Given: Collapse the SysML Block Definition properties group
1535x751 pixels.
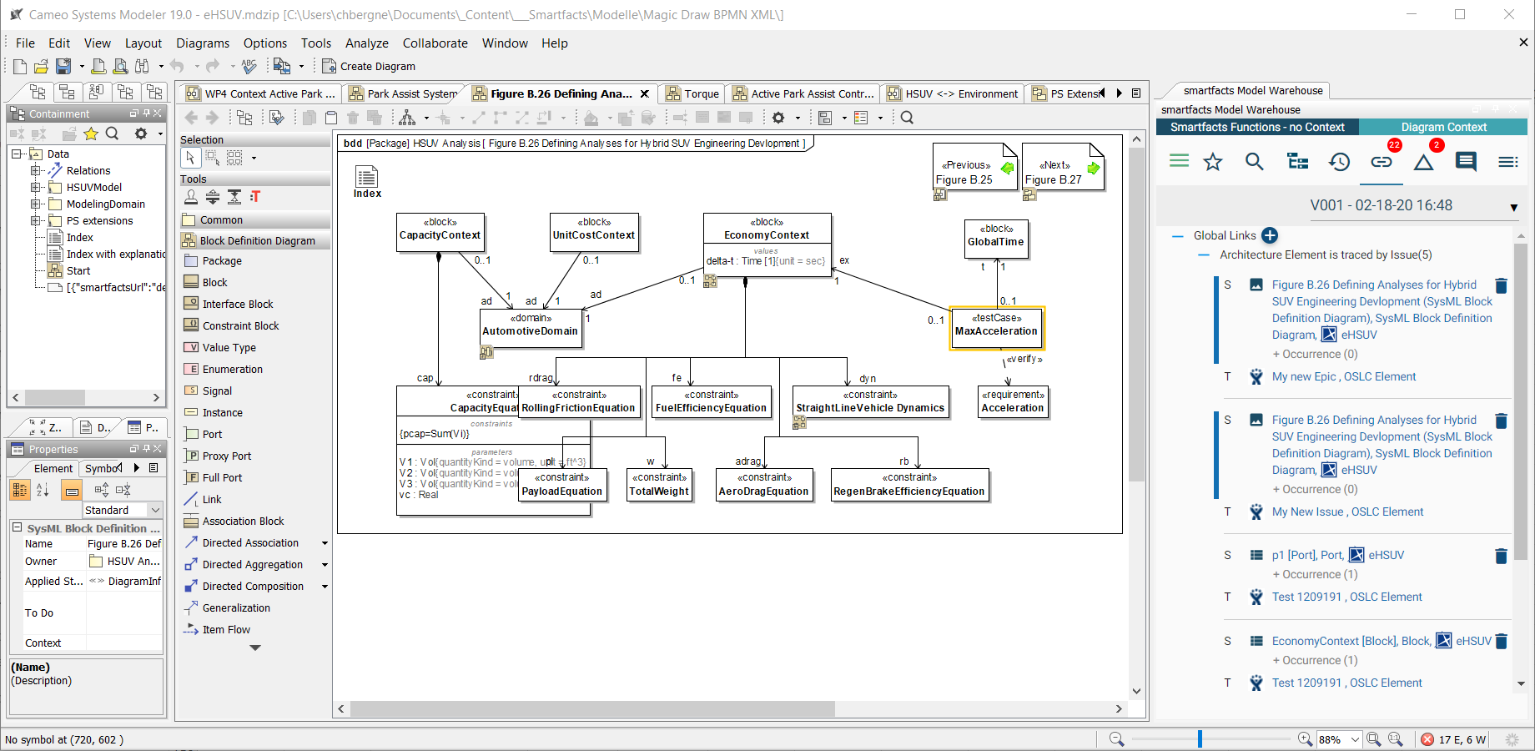Looking at the screenshot, I should click(17, 527).
